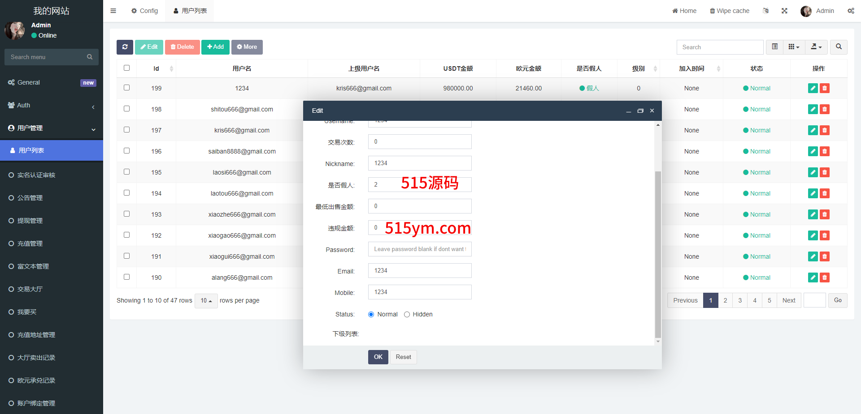The width and height of the screenshot is (861, 414).
Task: Click the fullscreen icon in top bar
Action: pyautogui.click(x=784, y=11)
